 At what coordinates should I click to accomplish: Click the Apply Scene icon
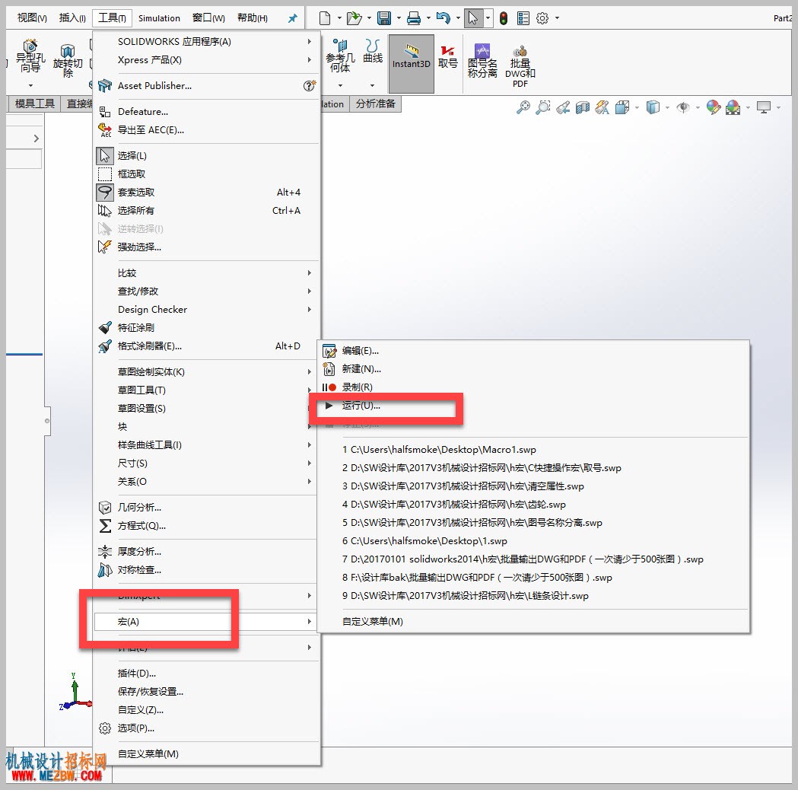click(733, 107)
